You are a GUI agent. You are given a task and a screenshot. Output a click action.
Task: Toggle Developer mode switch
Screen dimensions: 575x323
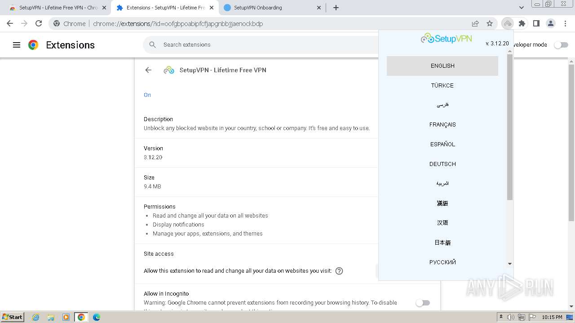(561, 45)
